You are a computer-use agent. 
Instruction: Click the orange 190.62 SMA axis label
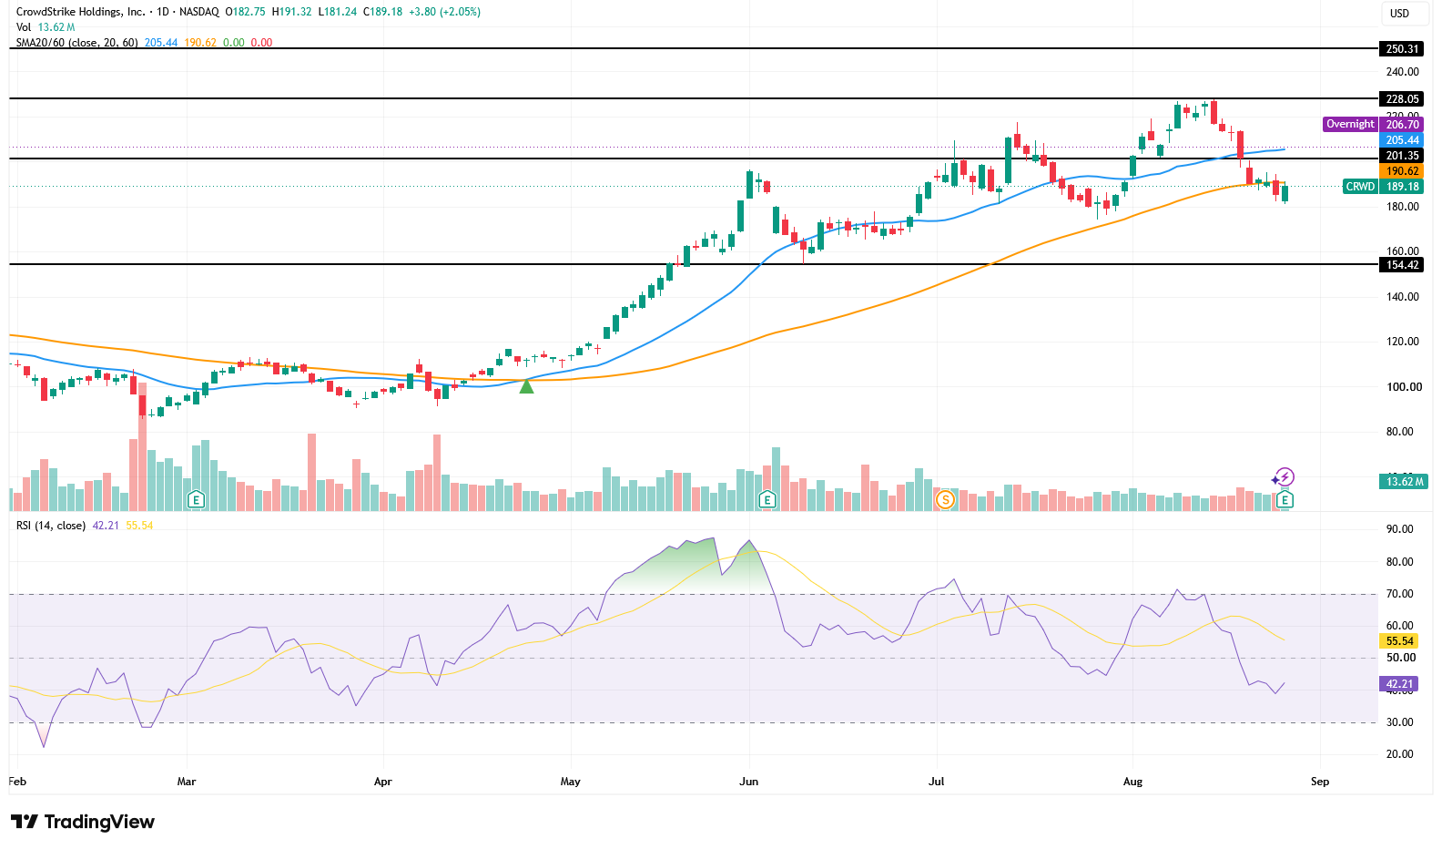coord(1402,171)
